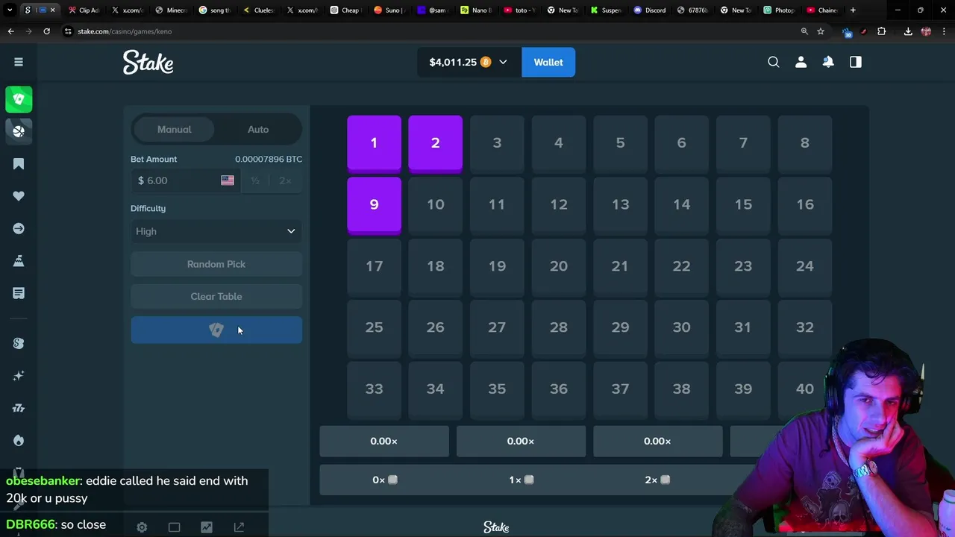The height and width of the screenshot is (537, 955).
Task: Expand the Difficulty dropdown set to High
Action: click(x=216, y=231)
